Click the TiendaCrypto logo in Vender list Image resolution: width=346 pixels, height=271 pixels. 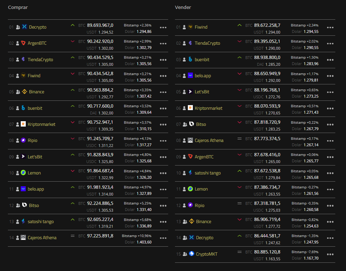point(190,43)
